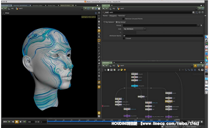Play the animation in reverse
The height and width of the screenshot is (128, 209).
click(13, 122)
